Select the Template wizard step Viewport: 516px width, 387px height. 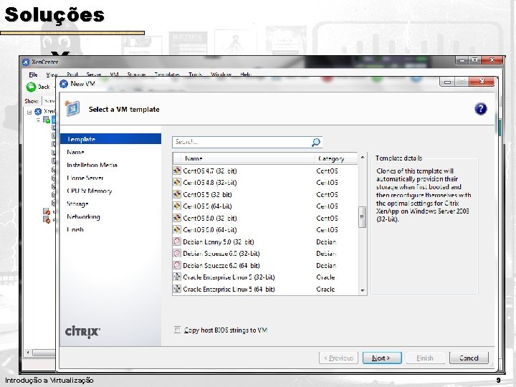[110, 139]
